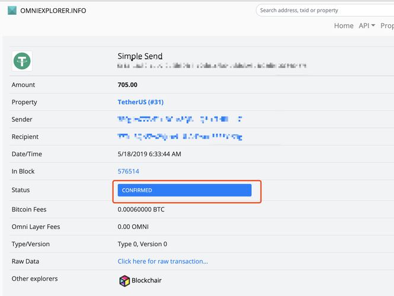
Task: Select the blurred transaction hash under Simple Send
Action: [x=212, y=66]
